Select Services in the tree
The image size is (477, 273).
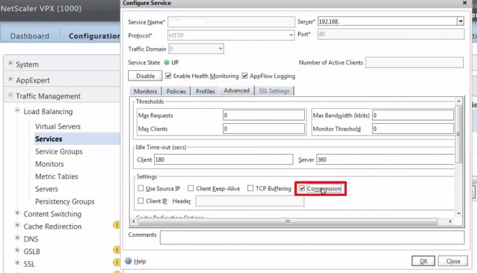tap(49, 139)
